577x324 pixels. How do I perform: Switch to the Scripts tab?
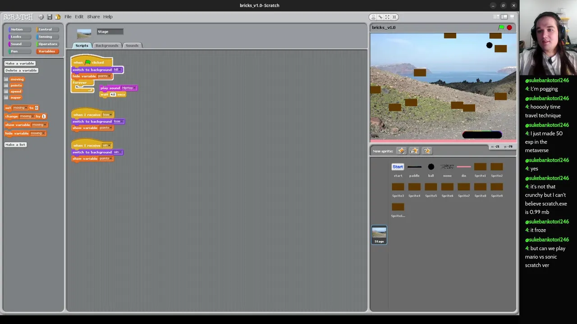click(x=82, y=45)
